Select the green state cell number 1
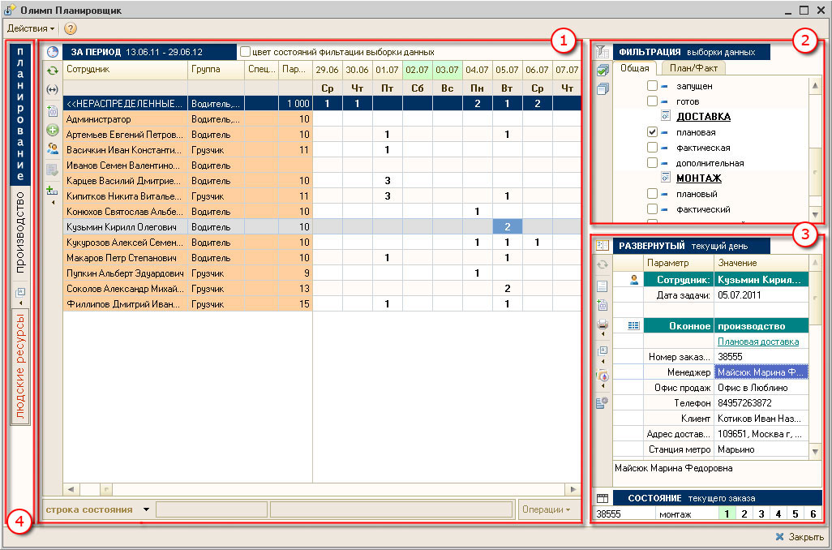The height and width of the screenshot is (550, 832). pos(727,514)
